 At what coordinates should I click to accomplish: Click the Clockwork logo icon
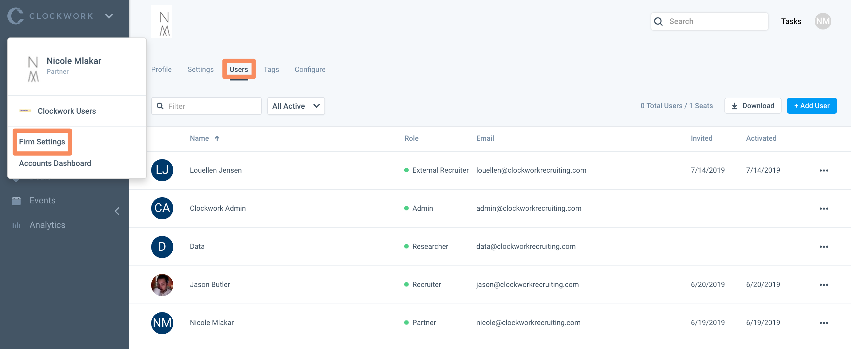pyautogui.click(x=15, y=16)
